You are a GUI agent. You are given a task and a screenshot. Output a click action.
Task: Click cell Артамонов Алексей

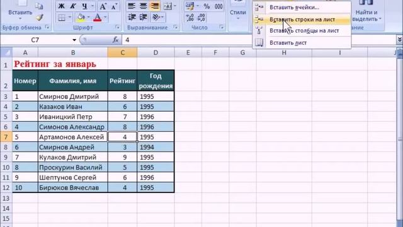(73, 137)
